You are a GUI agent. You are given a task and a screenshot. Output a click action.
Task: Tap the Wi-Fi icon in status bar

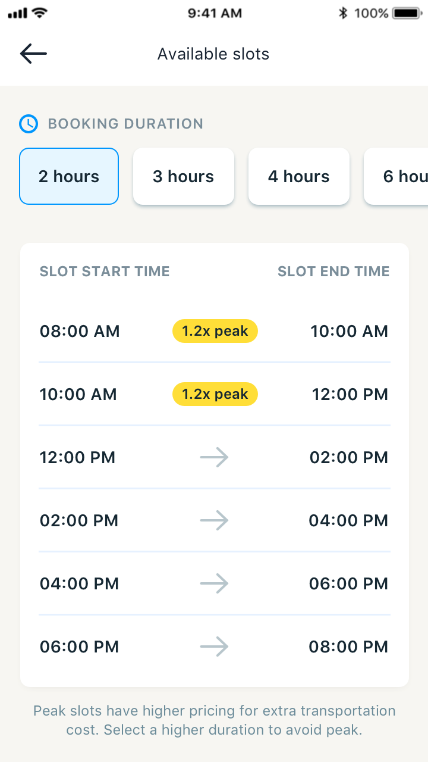[x=40, y=13]
